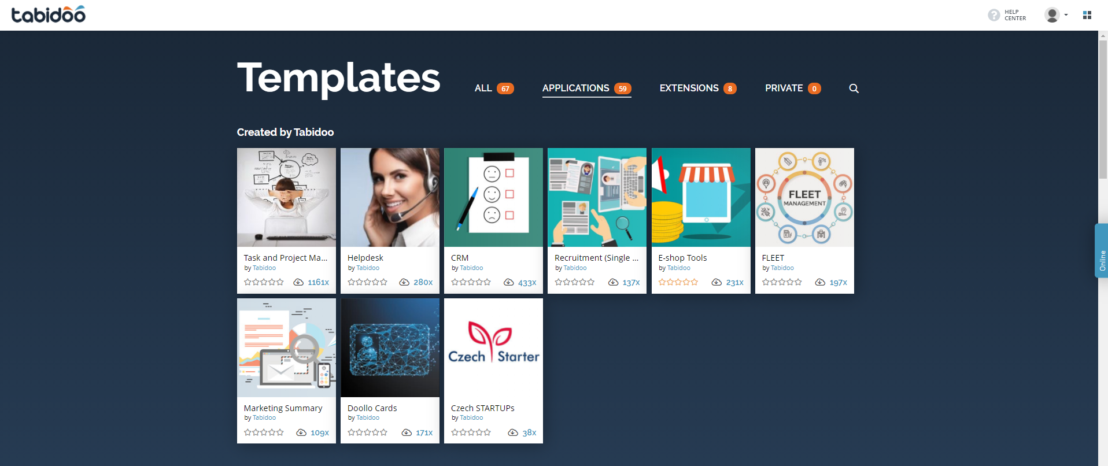
Task: Click the star rating on FLEET card
Action: tap(782, 282)
